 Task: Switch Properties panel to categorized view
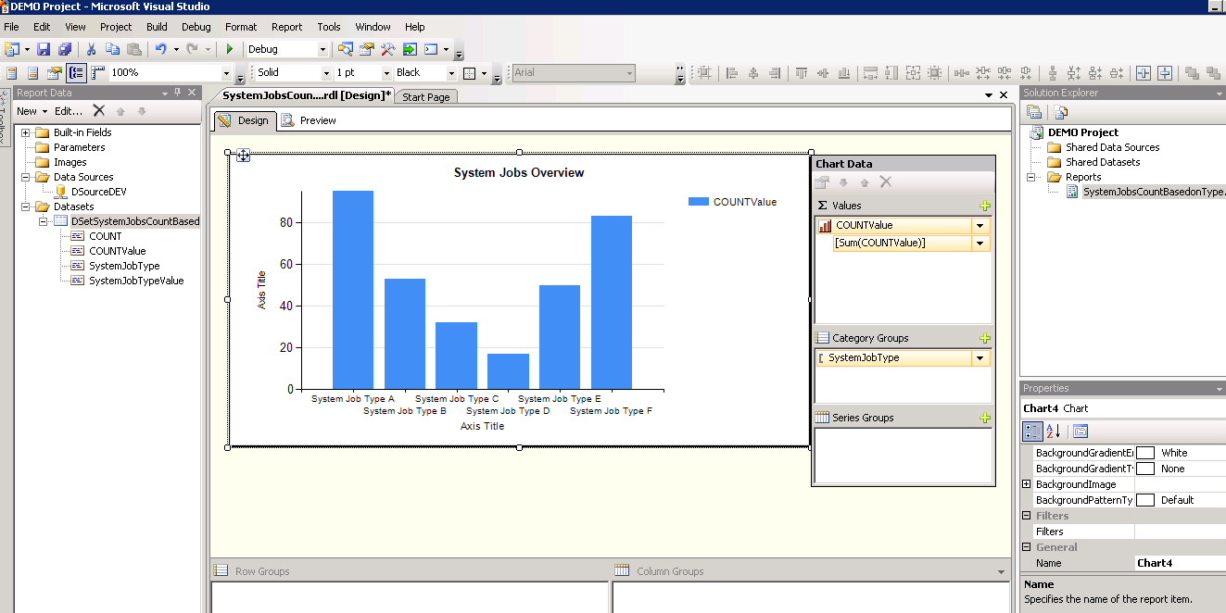pyautogui.click(x=1032, y=430)
